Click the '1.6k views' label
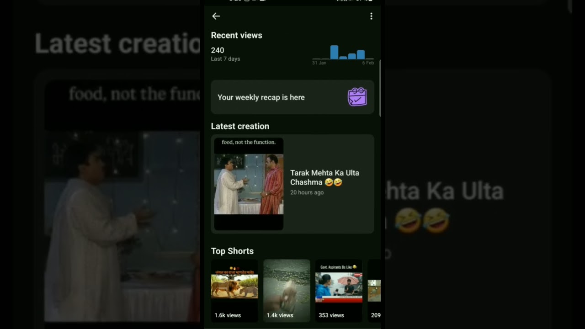The height and width of the screenshot is (329, 585). [228, 315]
